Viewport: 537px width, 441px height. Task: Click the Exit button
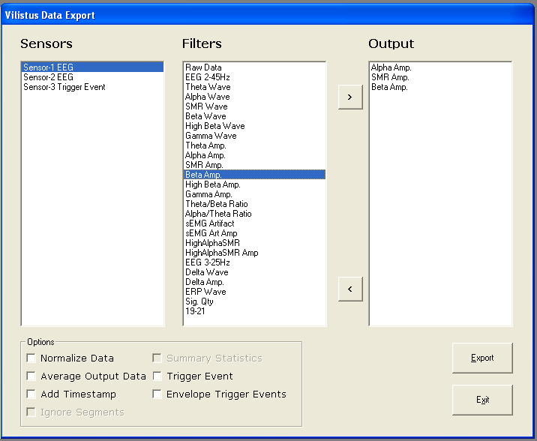tap(482, 400)
